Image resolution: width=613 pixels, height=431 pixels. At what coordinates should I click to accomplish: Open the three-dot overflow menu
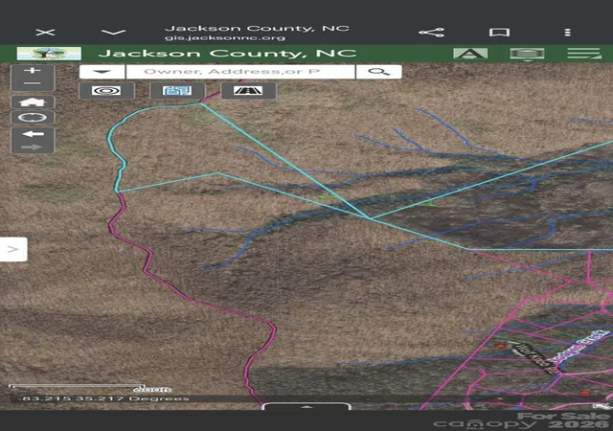(x=568, y=32)
